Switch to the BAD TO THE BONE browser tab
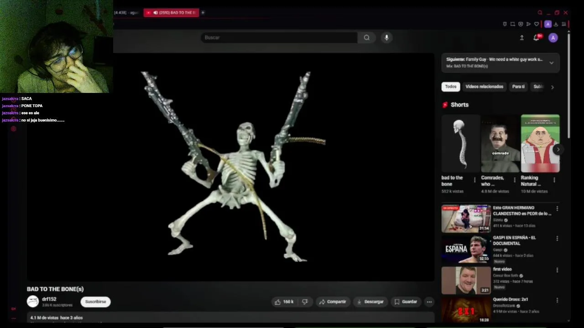 (x=172, y=13)
